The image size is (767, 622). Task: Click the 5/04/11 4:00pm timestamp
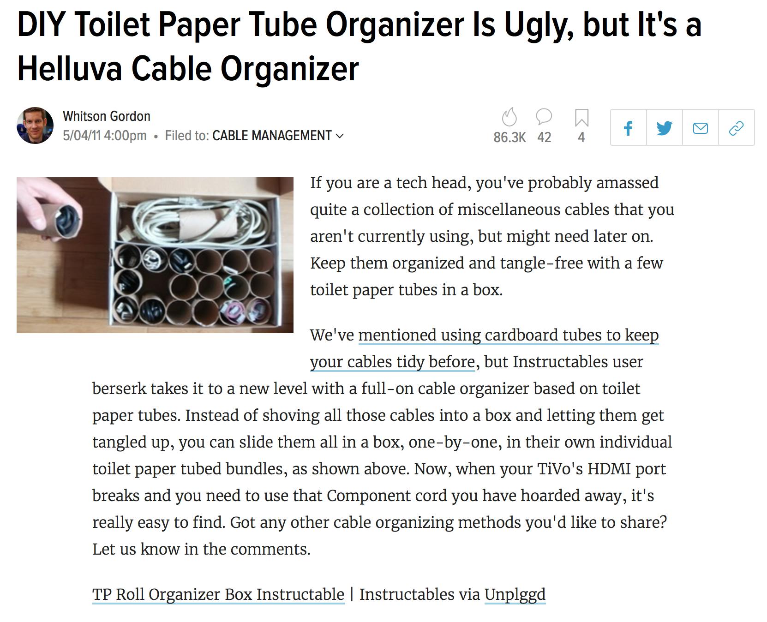[105, 136]
